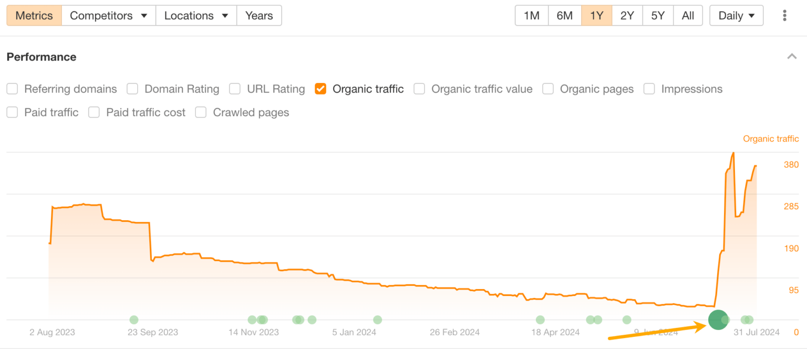
Task: Select the 2Y time range
Action: coord(627,15)
